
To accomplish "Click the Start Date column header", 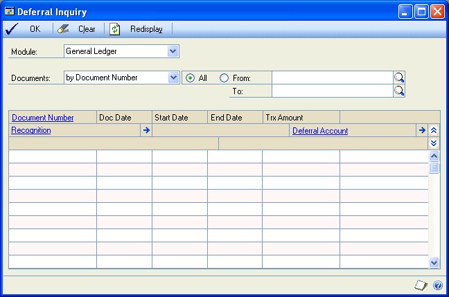I will (x=179, y=117).
